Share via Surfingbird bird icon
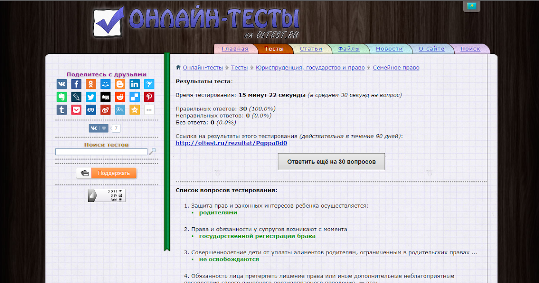The height and width of the screenshot is (283, 539). tap(149, 84)
